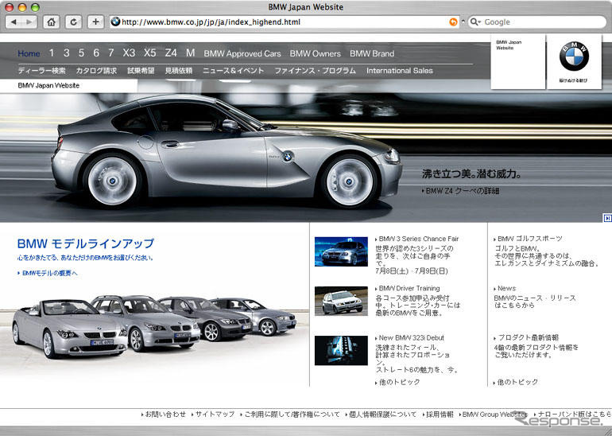Click the BMW モデルラインアップ heading
This screenshot has height=436, width=612.
click(86, 243)
